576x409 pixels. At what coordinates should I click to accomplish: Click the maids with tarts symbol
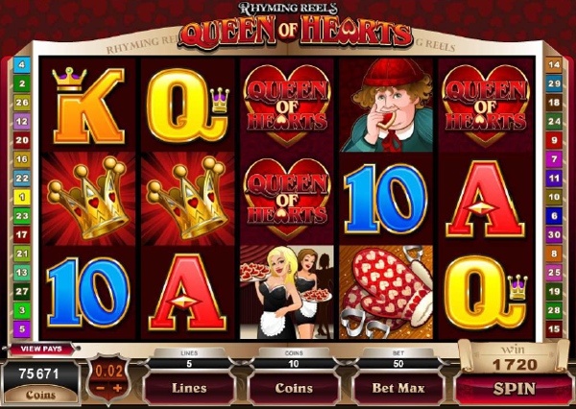[287, 292]
